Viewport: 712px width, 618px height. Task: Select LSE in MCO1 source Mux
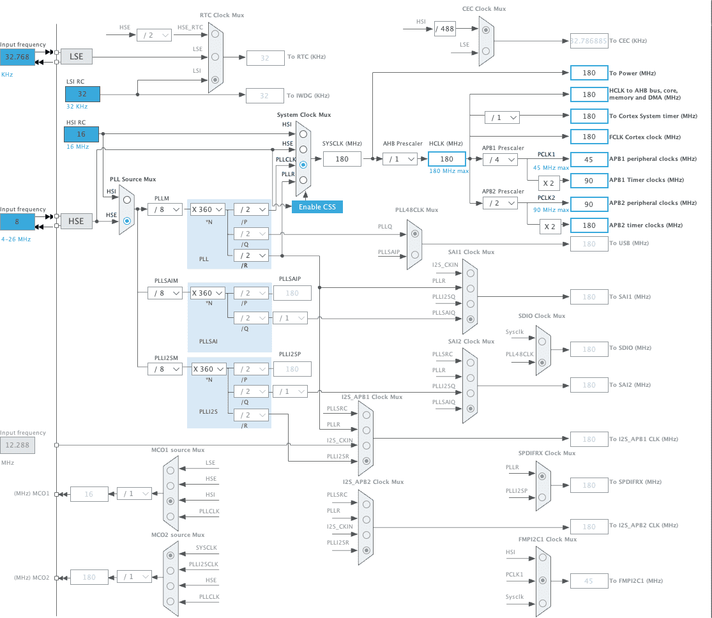pos(170,471)
